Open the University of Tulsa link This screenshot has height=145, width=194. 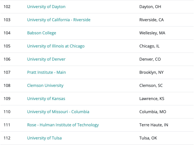[44, 138]
